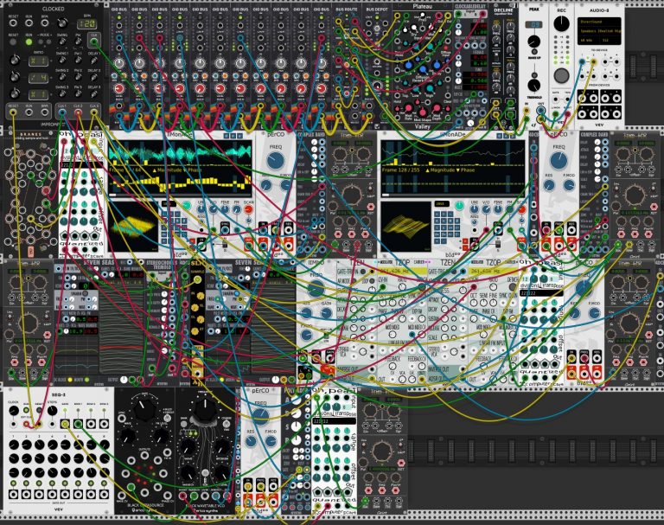The width and height of the screenshot is (664, 525).
Task: Click the leftmost Gig Bus red level knob
Action: pyautogui.click(x=119, y=89)
